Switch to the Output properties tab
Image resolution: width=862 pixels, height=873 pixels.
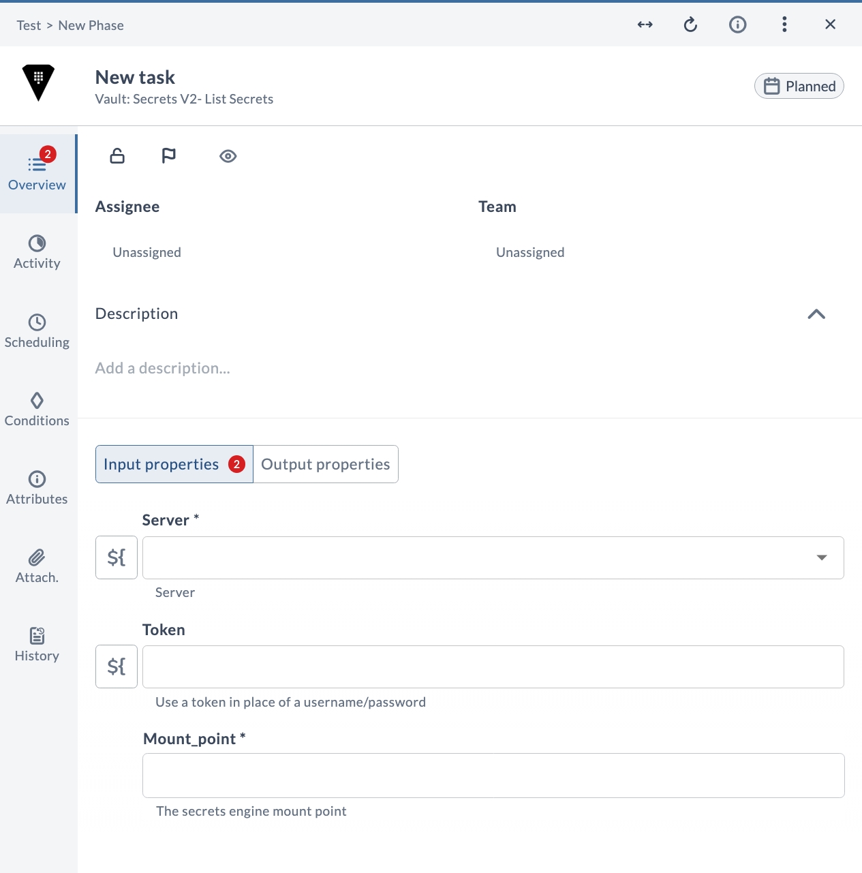326,464
